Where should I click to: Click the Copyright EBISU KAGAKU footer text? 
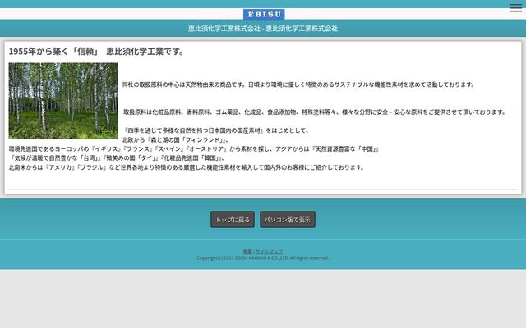pos(263,258)
